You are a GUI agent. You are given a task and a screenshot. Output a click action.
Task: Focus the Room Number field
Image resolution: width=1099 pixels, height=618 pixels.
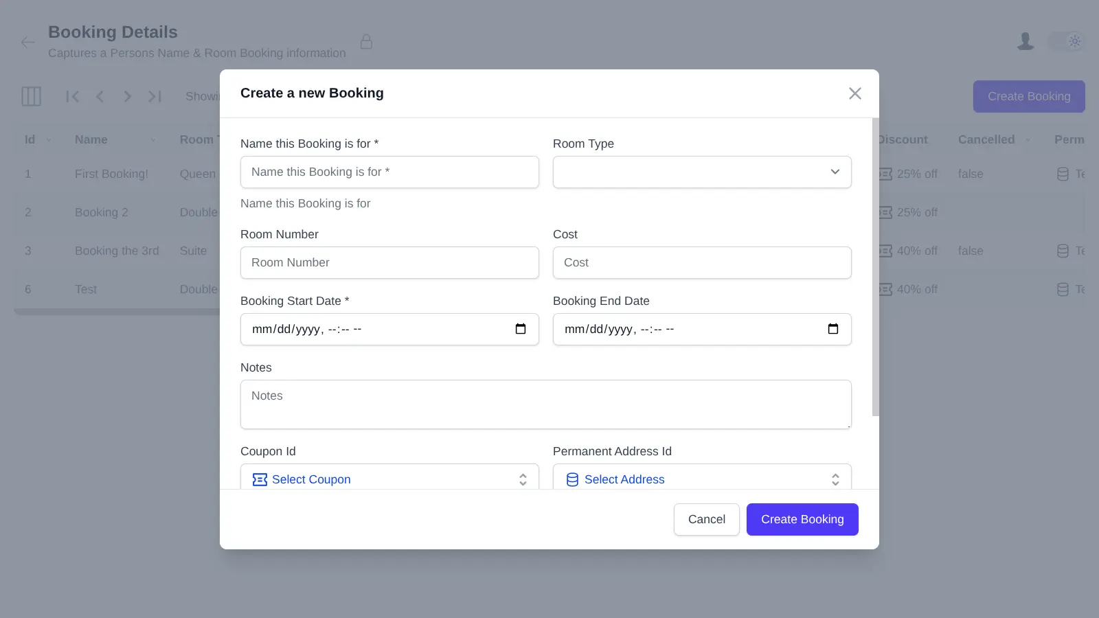[x=389, y=262]
